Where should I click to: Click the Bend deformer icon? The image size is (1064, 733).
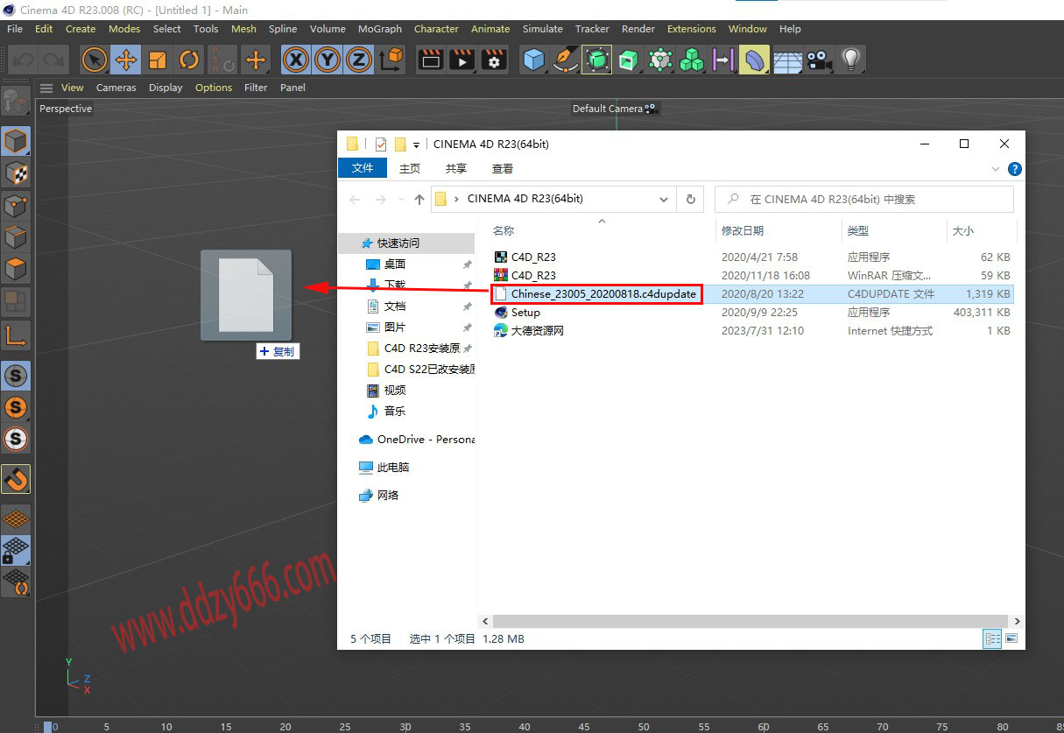(754, 60)
